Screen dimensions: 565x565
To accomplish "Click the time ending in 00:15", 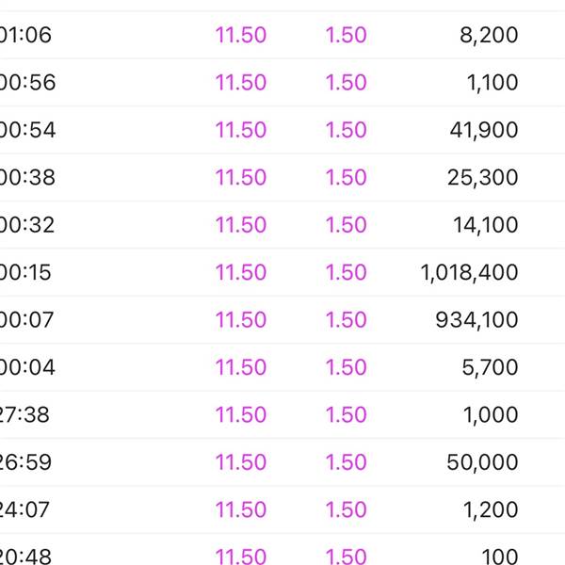I will (x=26, y=272).
